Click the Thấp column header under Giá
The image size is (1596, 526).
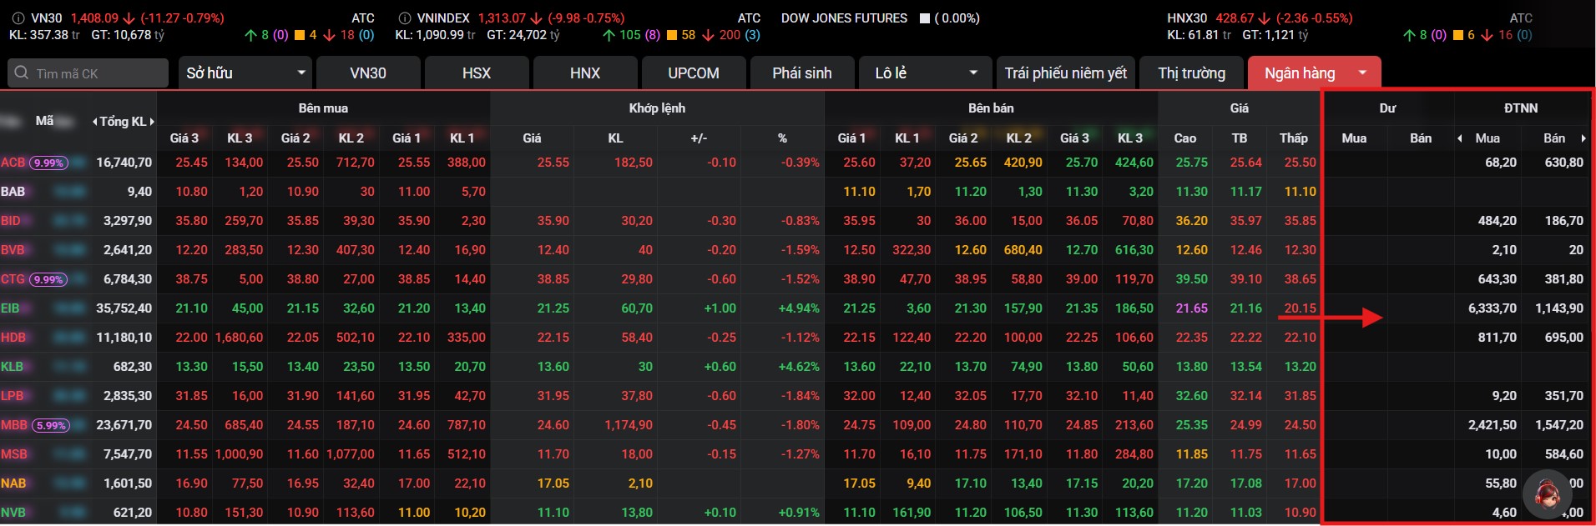(x=1294, y=138)
